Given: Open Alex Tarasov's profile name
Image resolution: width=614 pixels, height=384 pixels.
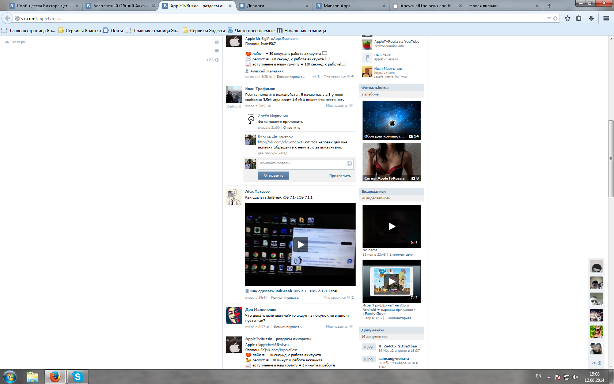Looking at the screenshot, I should tap(257, 192).
